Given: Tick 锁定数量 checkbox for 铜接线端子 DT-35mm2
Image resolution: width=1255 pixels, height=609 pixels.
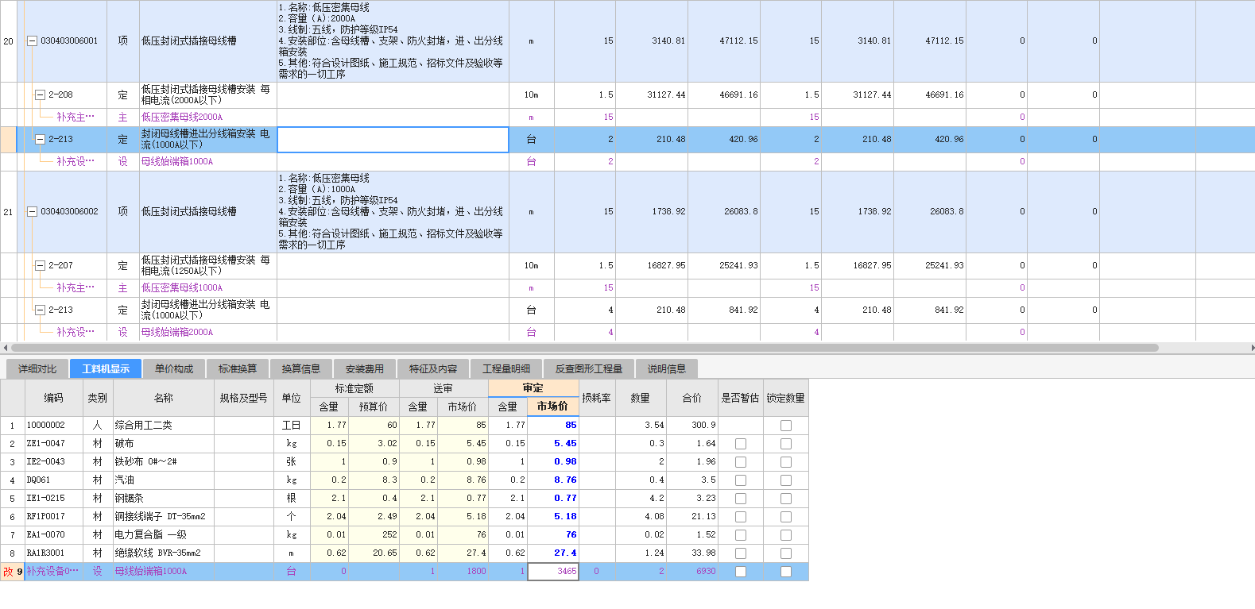Looking at the screenshot, I should (x=786, y=517).
